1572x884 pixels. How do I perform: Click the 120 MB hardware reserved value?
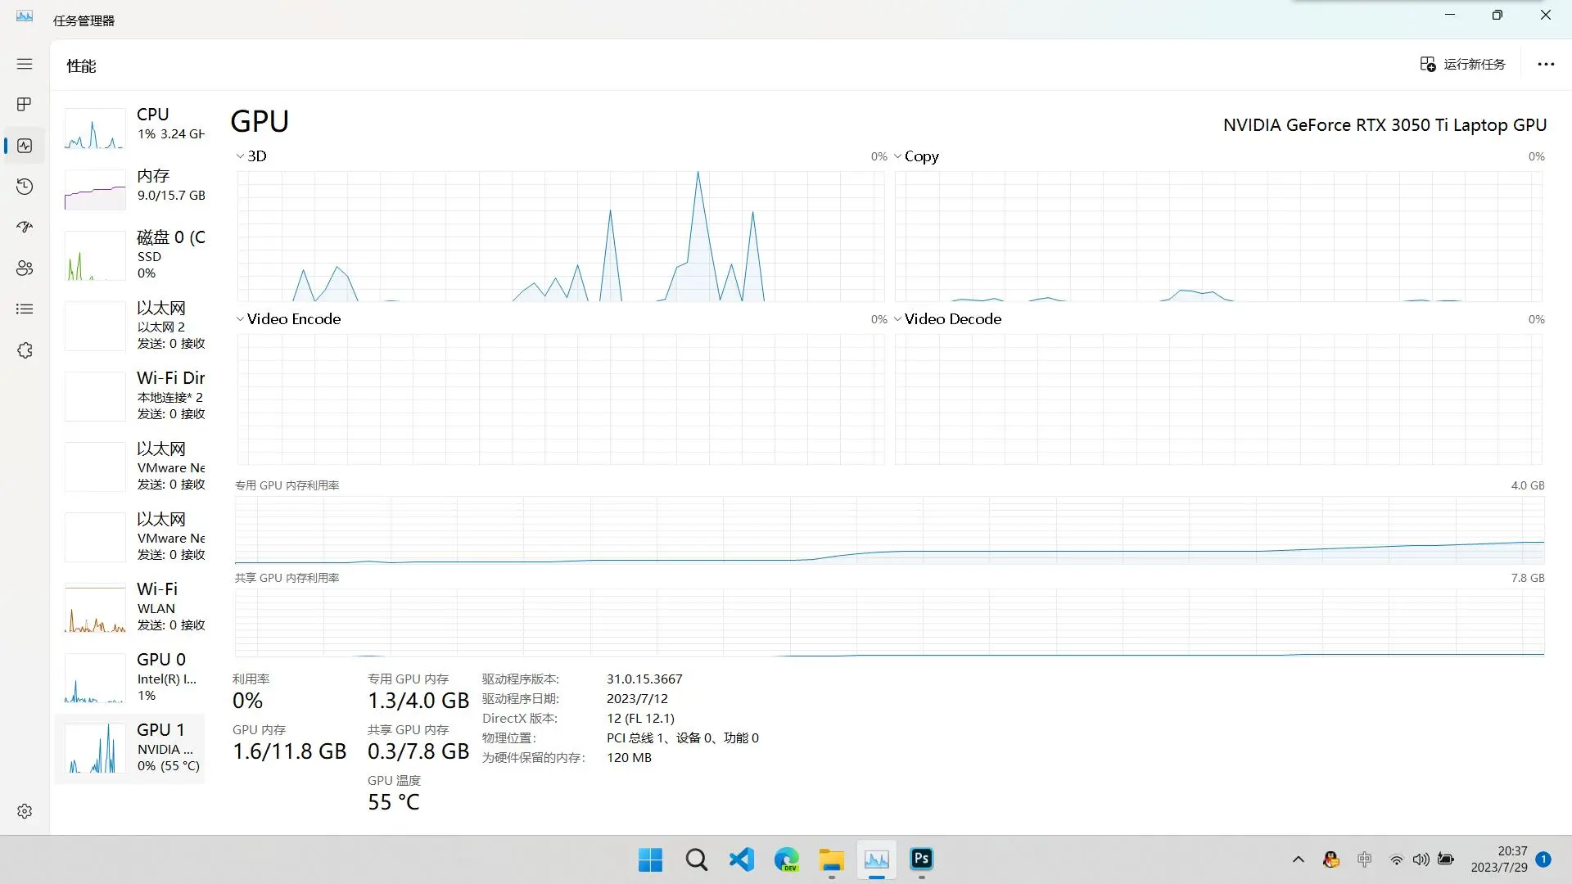(x=629, y=758)
